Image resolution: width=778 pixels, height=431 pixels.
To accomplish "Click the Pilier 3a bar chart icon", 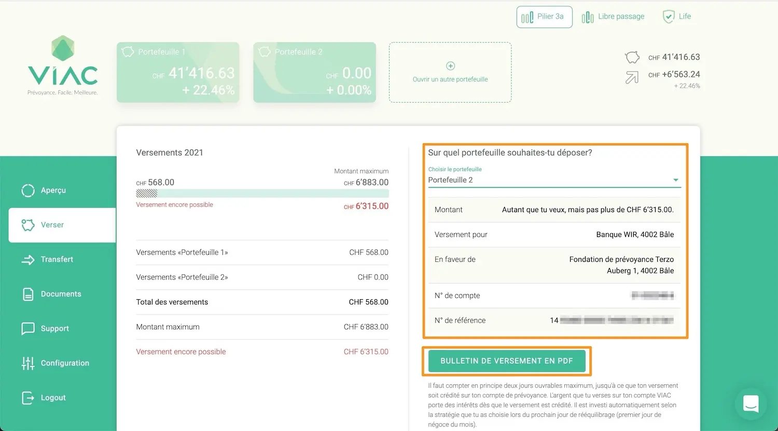I will pyautogui.click(x=527, y=17).
